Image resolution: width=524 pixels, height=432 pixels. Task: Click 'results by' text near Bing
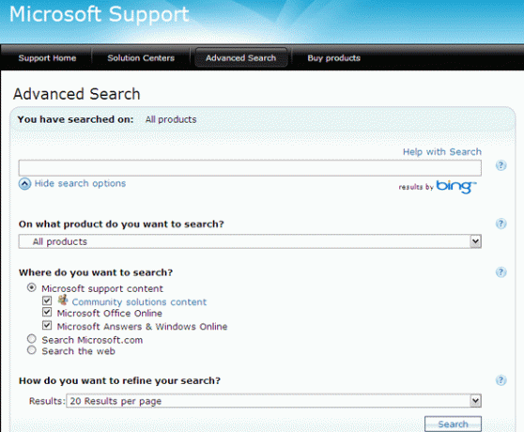(416, 187)
